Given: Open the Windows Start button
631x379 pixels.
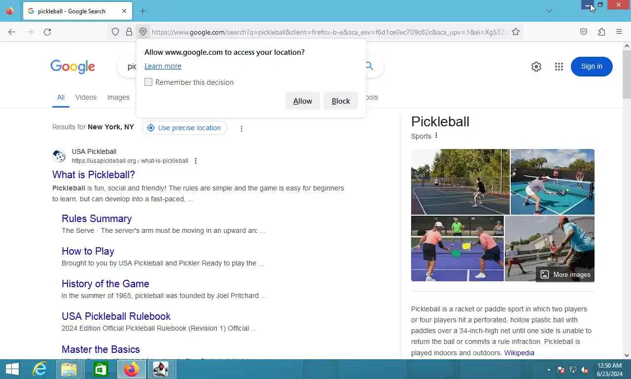Looking at the screenshot, I should coord(12,369).
